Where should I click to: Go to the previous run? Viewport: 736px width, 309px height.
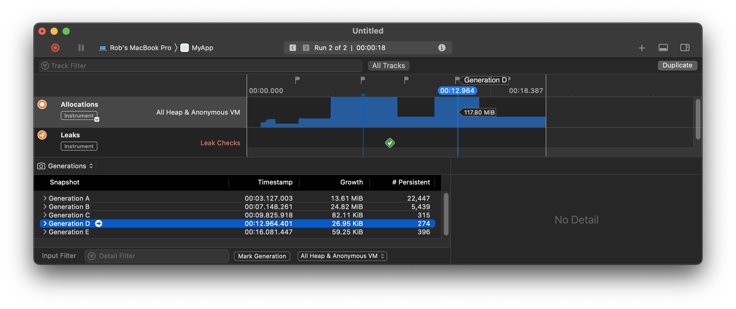pyautogui.click(x=293, y=48)
